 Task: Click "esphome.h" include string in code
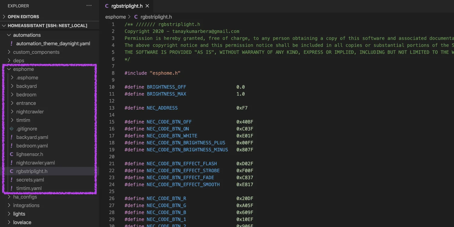165,73
